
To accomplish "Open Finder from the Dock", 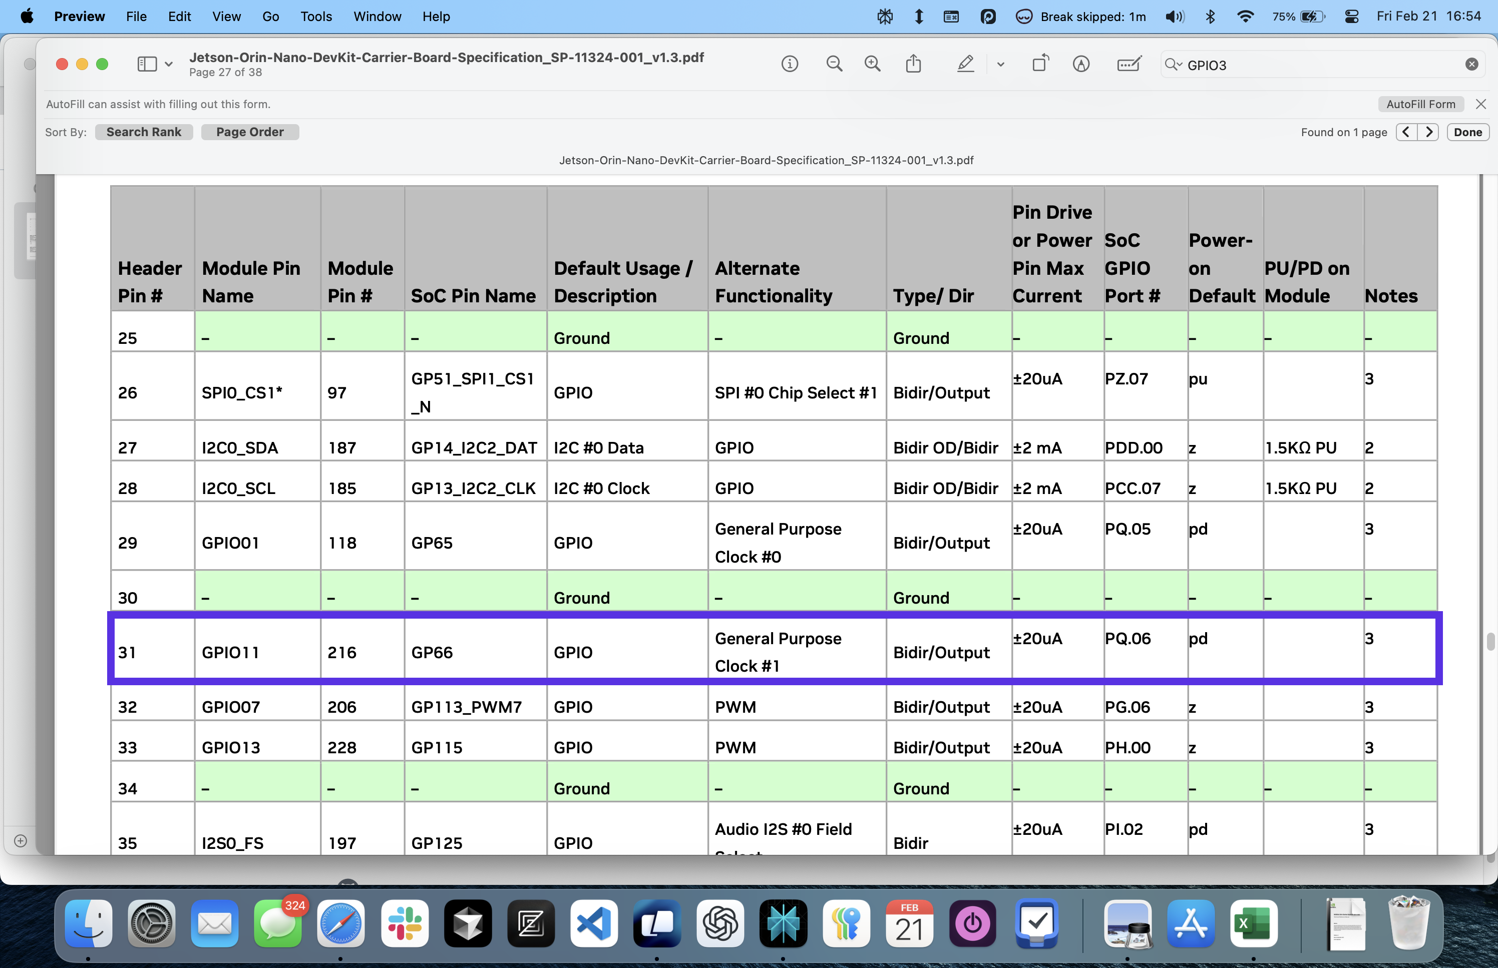I will [x=89, y=923].
